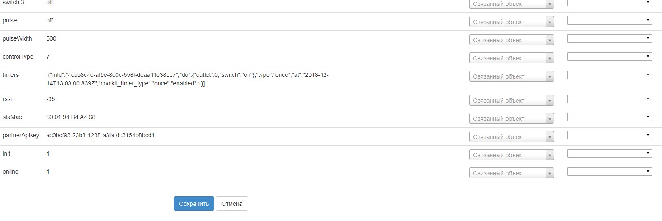Open linked object dropdown for init row
Viewport: 662px width, 221px height.
pos(511,155)
